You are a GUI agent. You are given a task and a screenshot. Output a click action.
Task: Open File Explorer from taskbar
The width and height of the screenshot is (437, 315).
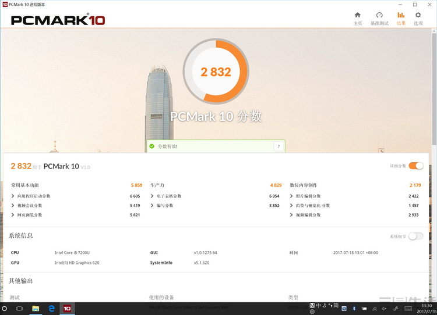coord(36,309)
